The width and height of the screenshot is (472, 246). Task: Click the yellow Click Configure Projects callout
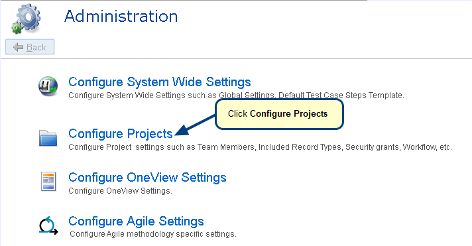click(x=279, y=114)
